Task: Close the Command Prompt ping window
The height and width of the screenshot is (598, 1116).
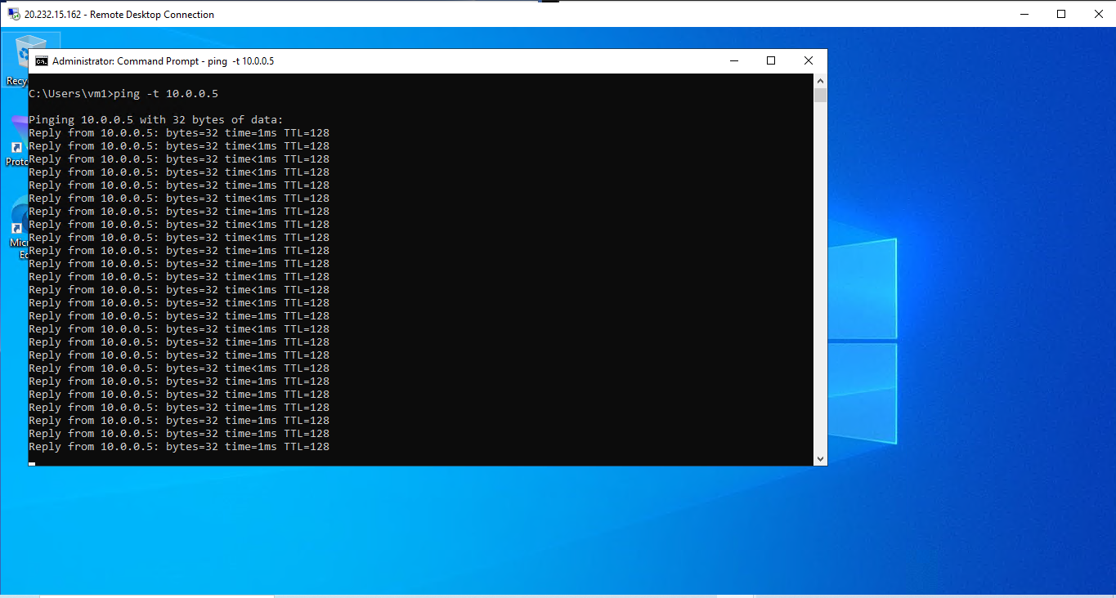Action: point(809,61)
